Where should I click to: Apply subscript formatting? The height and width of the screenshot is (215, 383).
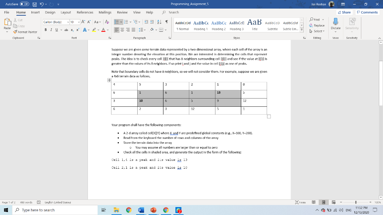(72, 30)
